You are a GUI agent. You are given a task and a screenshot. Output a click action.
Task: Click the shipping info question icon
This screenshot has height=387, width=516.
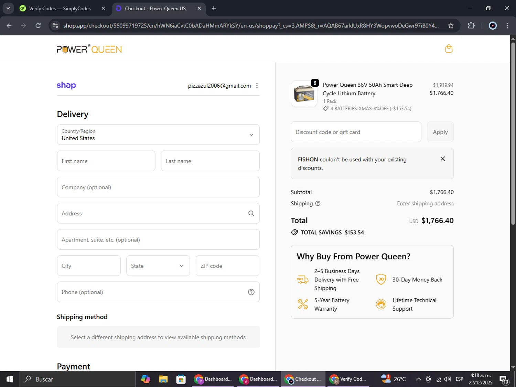318,203
